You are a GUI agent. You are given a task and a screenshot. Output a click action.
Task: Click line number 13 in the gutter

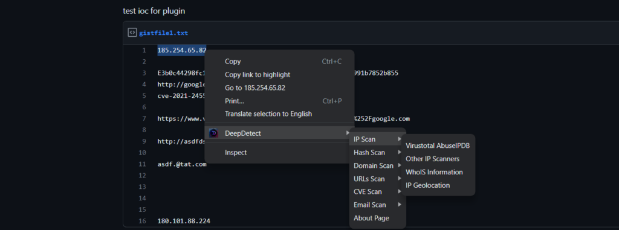pos(143,187)
